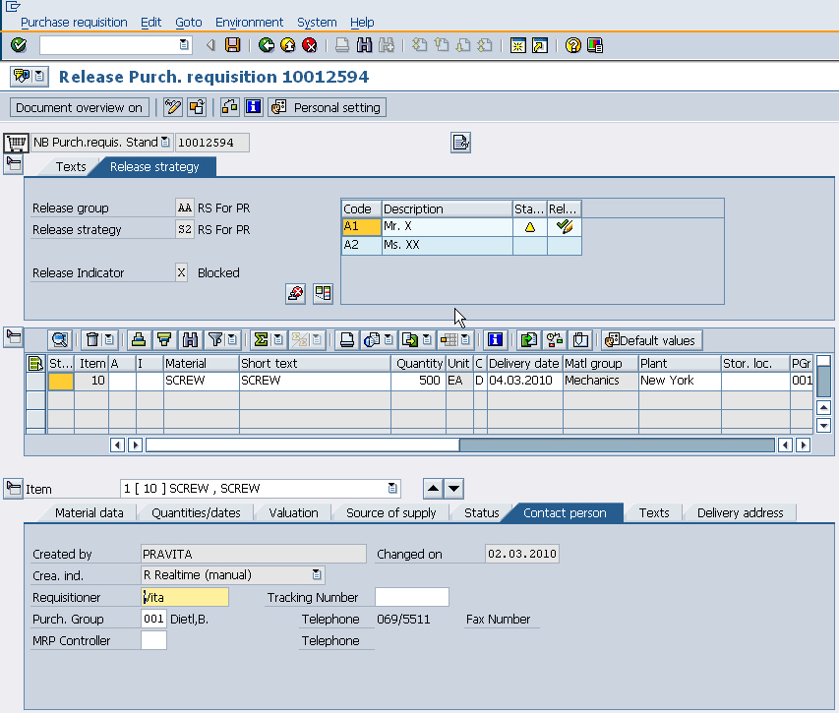Open the NB Purch.requis. Stand document type dropdown
The height and width of the screenshot is (713, 839).
tap(165, 143)
